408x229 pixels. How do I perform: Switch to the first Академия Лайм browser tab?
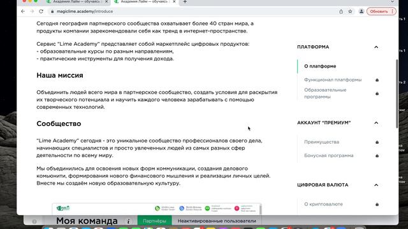click(x=76, y=2)
